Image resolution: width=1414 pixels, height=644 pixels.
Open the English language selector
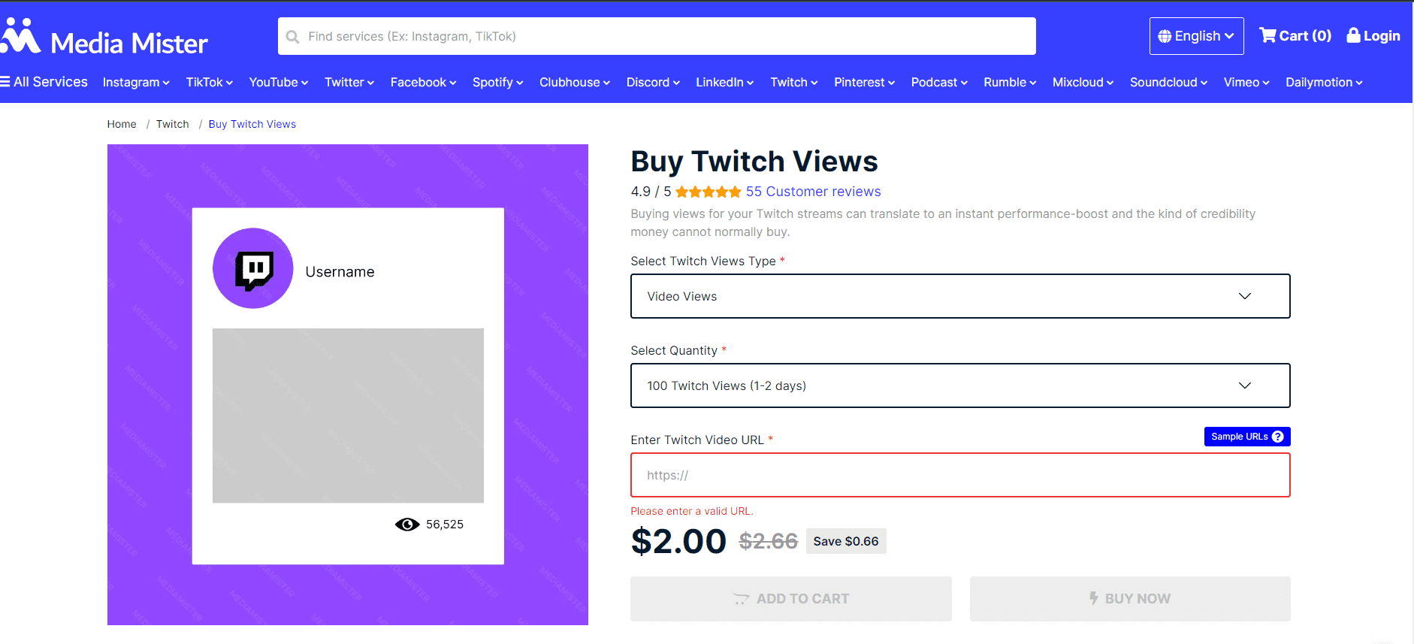point(1196,36)
